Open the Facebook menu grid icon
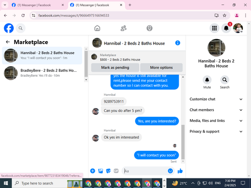The width and height of the screenshot is (251, 188). tap(214, 28)
